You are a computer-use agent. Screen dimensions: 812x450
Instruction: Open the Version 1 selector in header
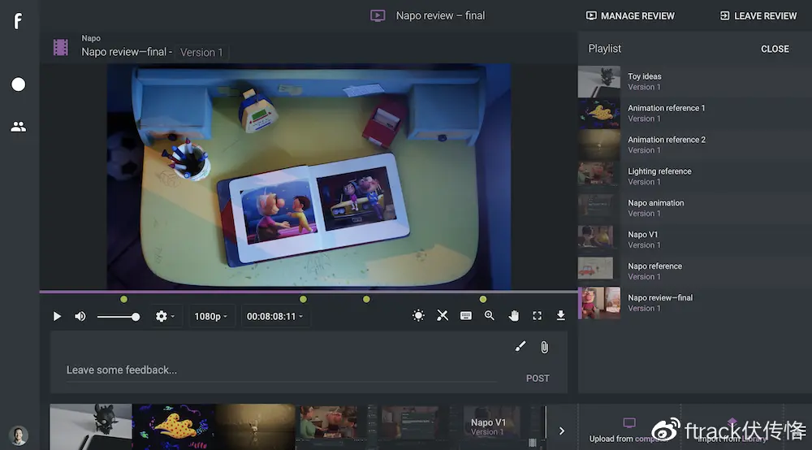(x=201, y=52)
